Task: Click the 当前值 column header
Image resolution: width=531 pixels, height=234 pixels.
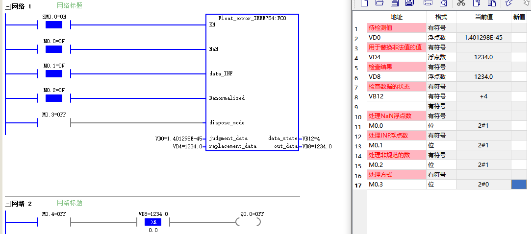Action: 483,17
